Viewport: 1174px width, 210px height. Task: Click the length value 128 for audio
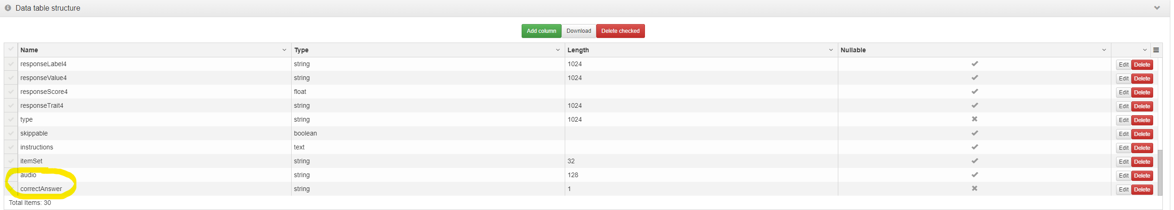point(573,175)
